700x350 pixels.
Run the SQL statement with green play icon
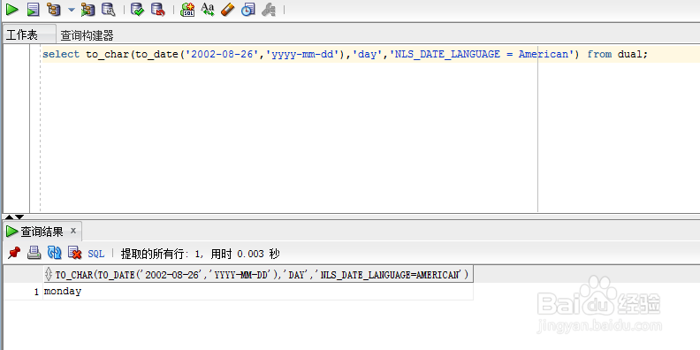(12, 9)
